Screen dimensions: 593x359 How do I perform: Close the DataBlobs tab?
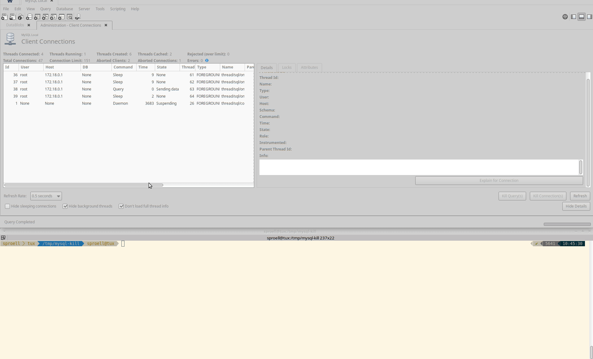(x=29, y=25)
